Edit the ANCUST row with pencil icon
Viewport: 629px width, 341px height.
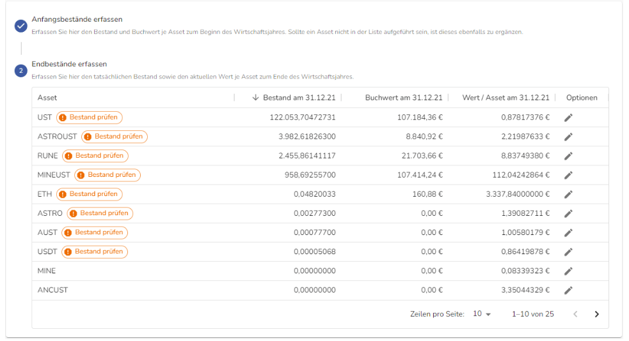pos(568,291)
